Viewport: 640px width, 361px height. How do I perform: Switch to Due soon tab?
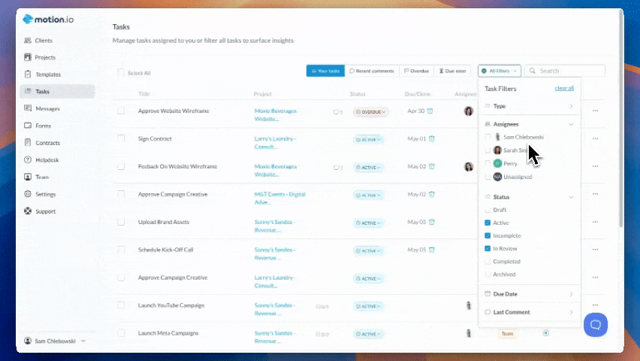point(452,71)
